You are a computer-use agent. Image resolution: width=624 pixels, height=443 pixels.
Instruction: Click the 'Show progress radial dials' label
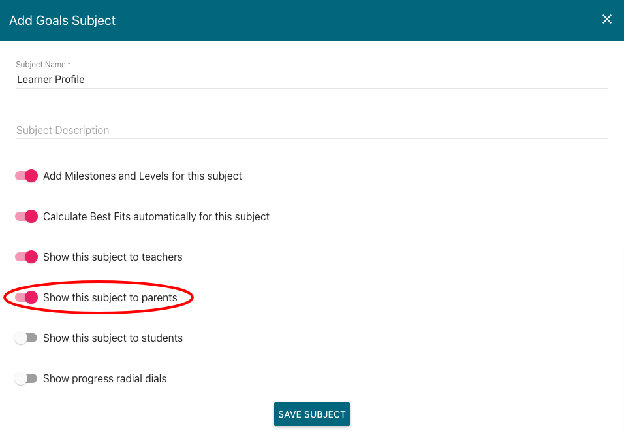(x=104, y=378)
